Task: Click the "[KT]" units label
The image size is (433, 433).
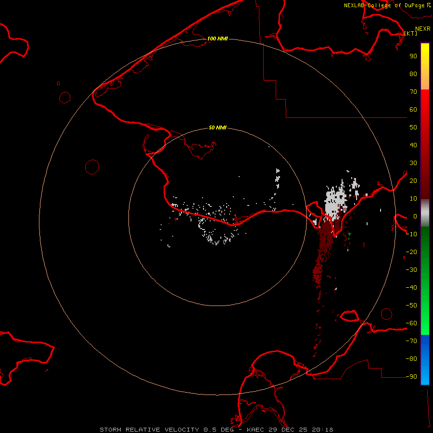Action: [x=411, y=33]
